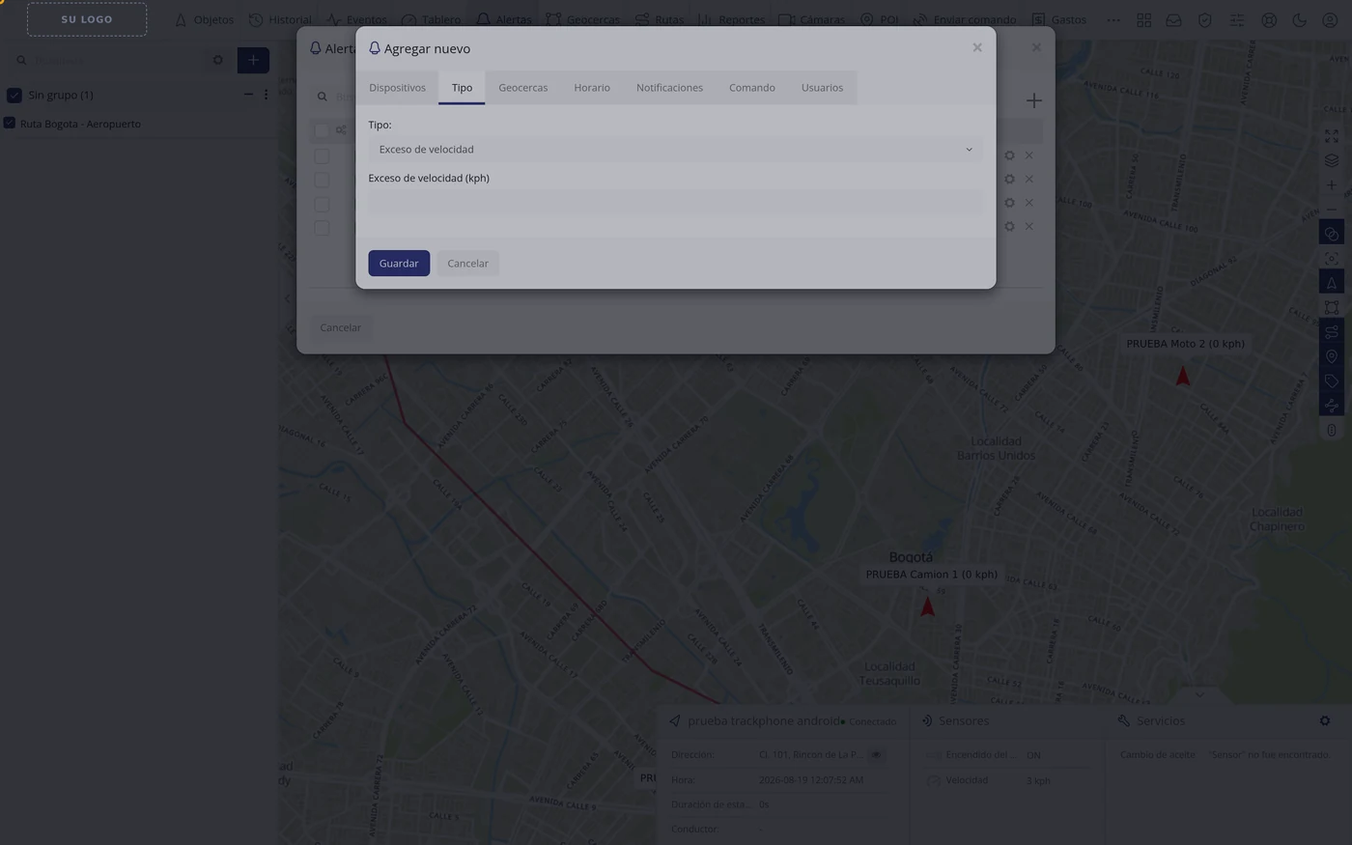The width and height of the screenshot is (1352, 845).
Task: Click the SU LOGO placeholder
Action: [x=87, y=19]
